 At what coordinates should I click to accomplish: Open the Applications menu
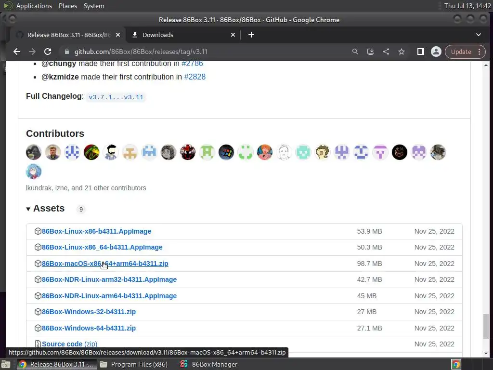pos(34,6)
